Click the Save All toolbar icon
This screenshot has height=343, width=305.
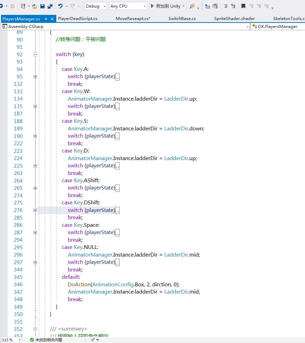50,6
